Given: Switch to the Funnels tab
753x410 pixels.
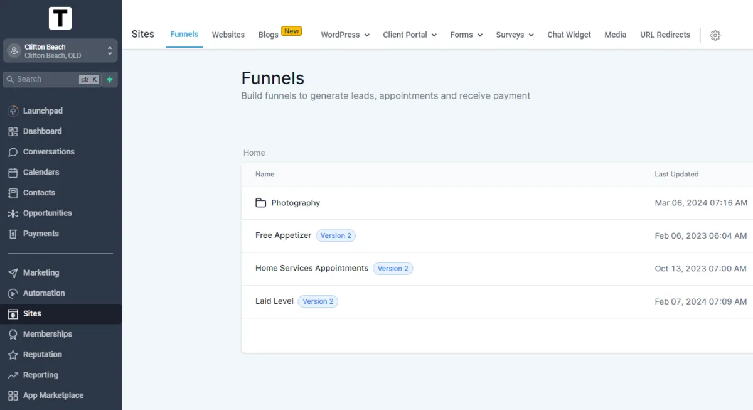Looking at the screenshot, I should tap(184, 35).
